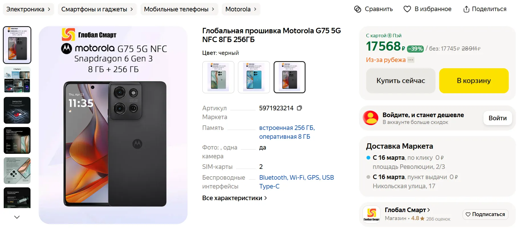Copy the article number 5971923214

point(299,108)
